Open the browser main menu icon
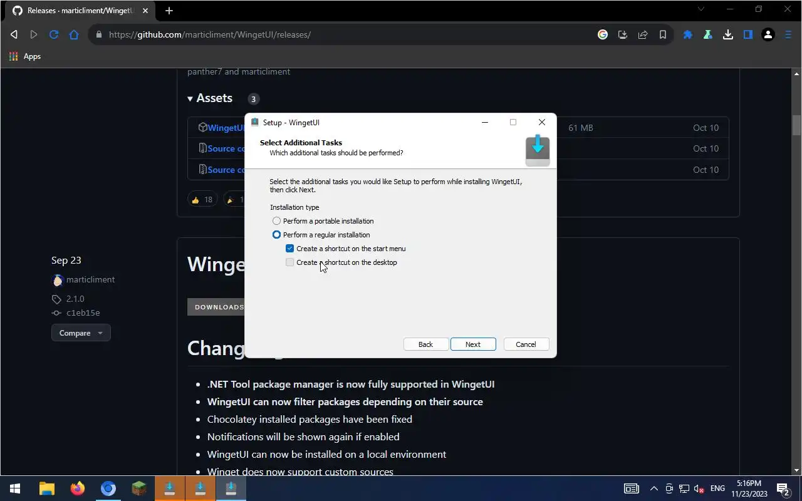 tap(788, 34)
